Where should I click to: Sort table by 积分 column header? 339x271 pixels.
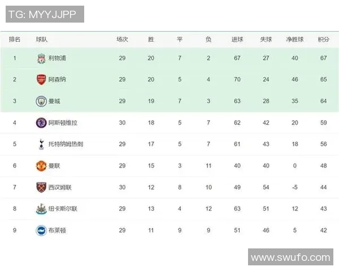coord(323,40)
